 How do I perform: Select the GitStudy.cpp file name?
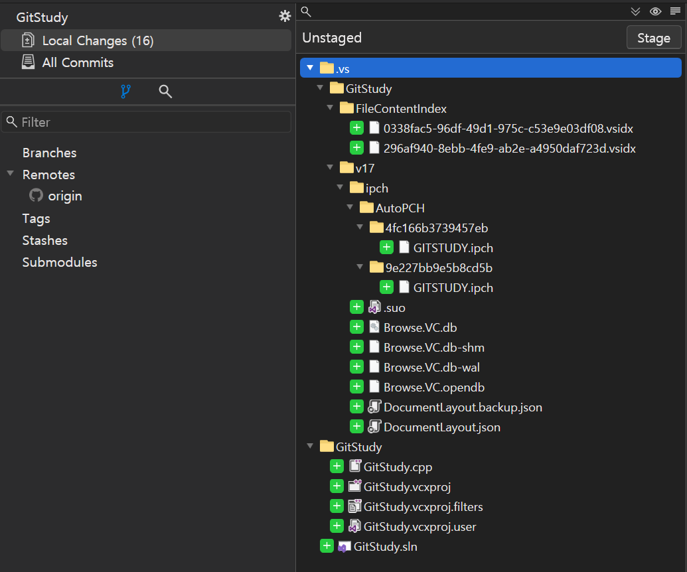[x=398, y=467]
